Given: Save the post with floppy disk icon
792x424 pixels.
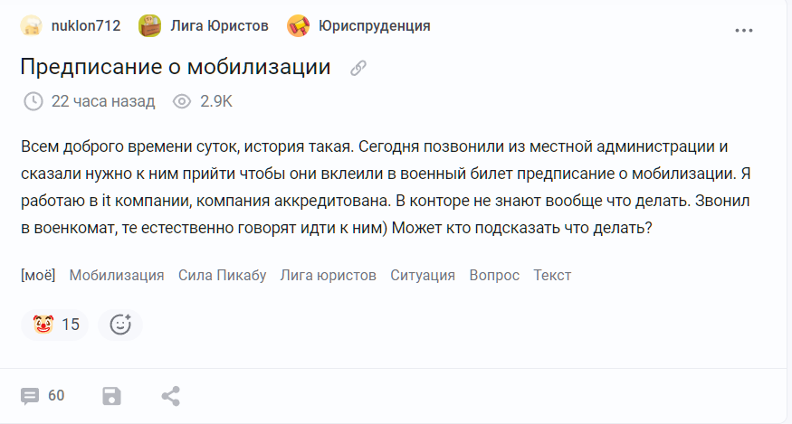Looking at the screenshot, I should [111, 396].
